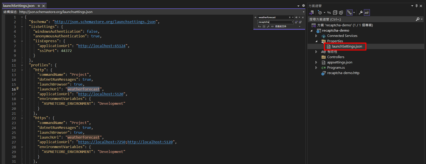Open pending changes filter dropdown arrow
This screenshot has height=164, width=426.
(x=324, y=12)
